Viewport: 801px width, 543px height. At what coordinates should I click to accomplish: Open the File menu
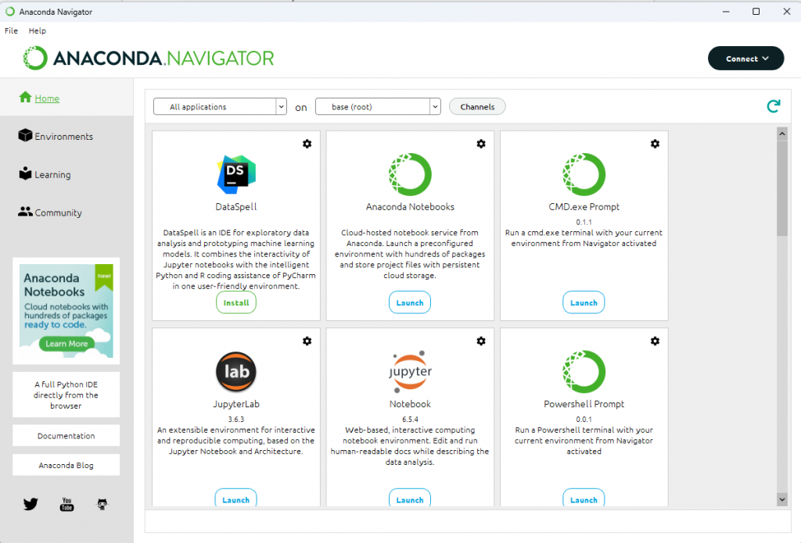pos(11,30)
